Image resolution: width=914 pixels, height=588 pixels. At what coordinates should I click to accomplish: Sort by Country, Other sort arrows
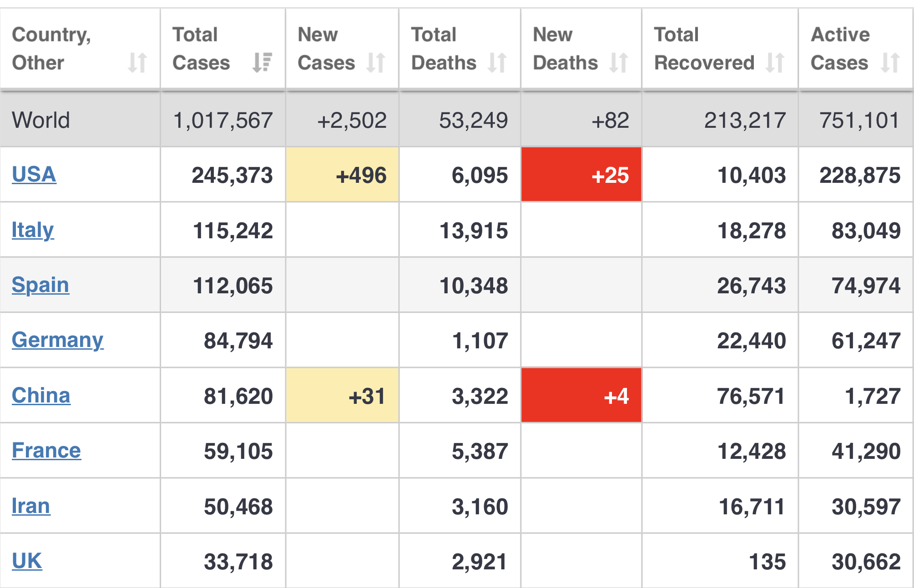[137, 63]
